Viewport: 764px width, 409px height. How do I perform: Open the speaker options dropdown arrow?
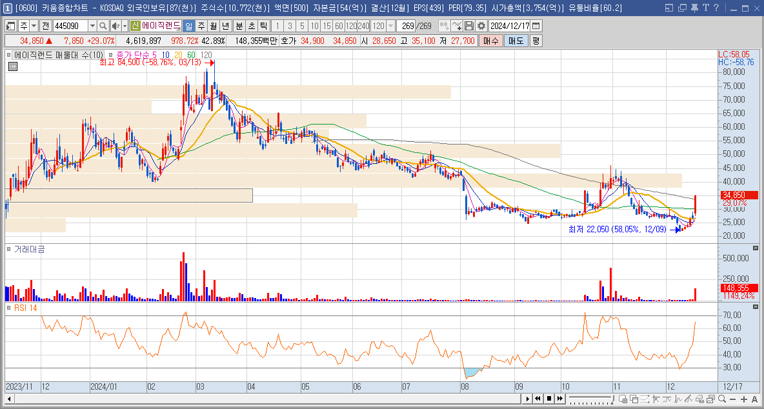pos(125,26)
